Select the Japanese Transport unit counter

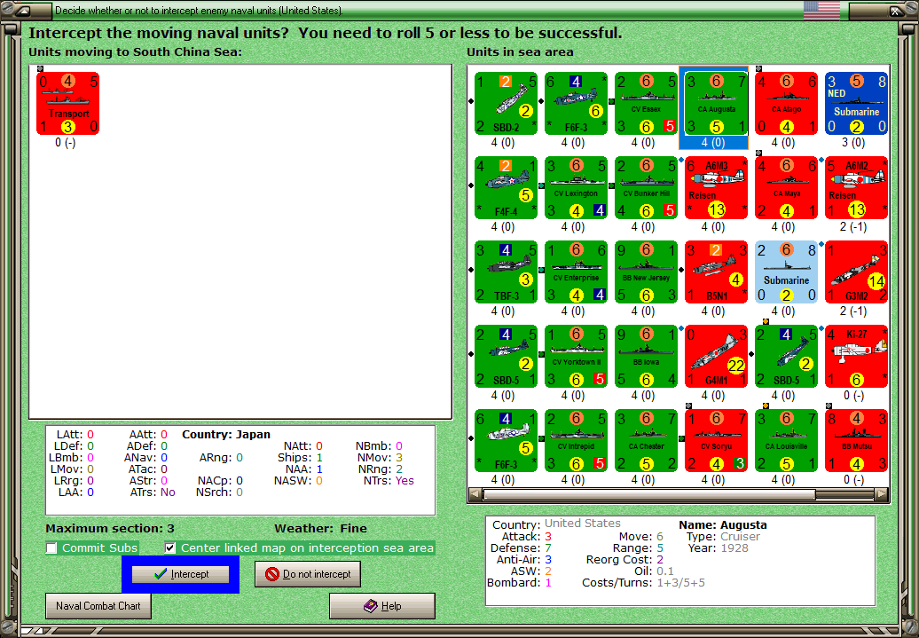click(68, 103)
